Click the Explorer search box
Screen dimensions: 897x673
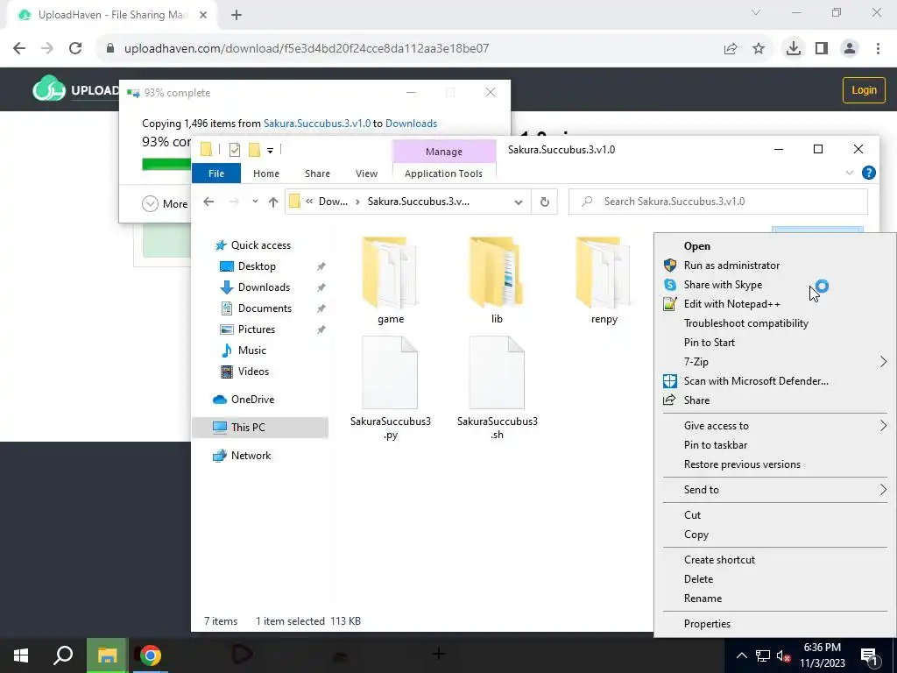click(718, 202)
